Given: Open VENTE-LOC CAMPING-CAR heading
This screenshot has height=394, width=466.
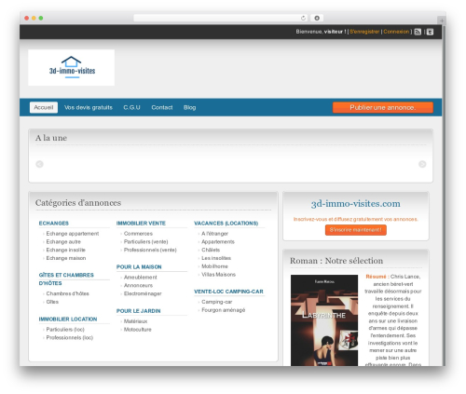Looking at the screenshot, I should 228,292.
